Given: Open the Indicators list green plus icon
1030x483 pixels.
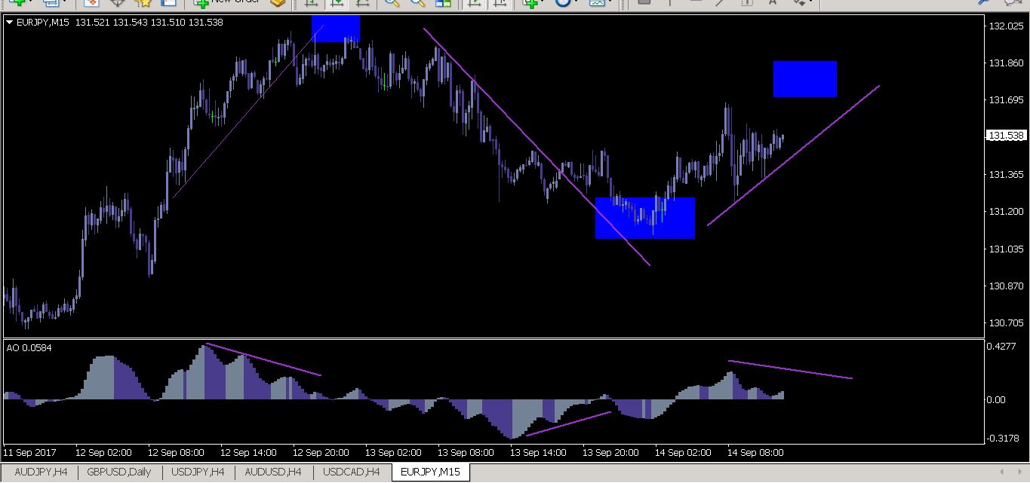Looking at the screenshot, I should [530, 2].
